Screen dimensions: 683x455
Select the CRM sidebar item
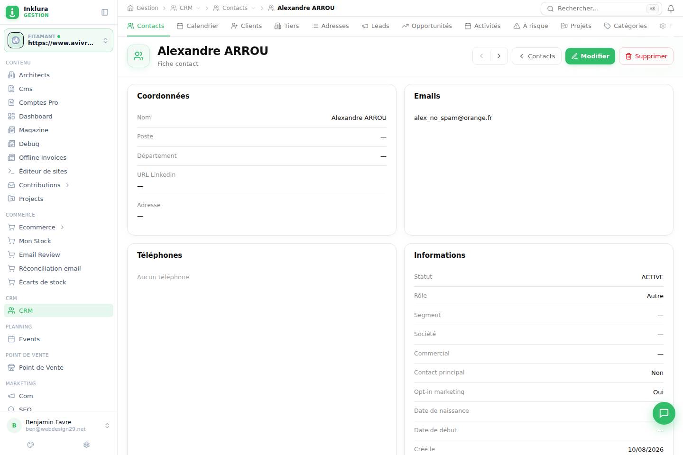point(59,310)
